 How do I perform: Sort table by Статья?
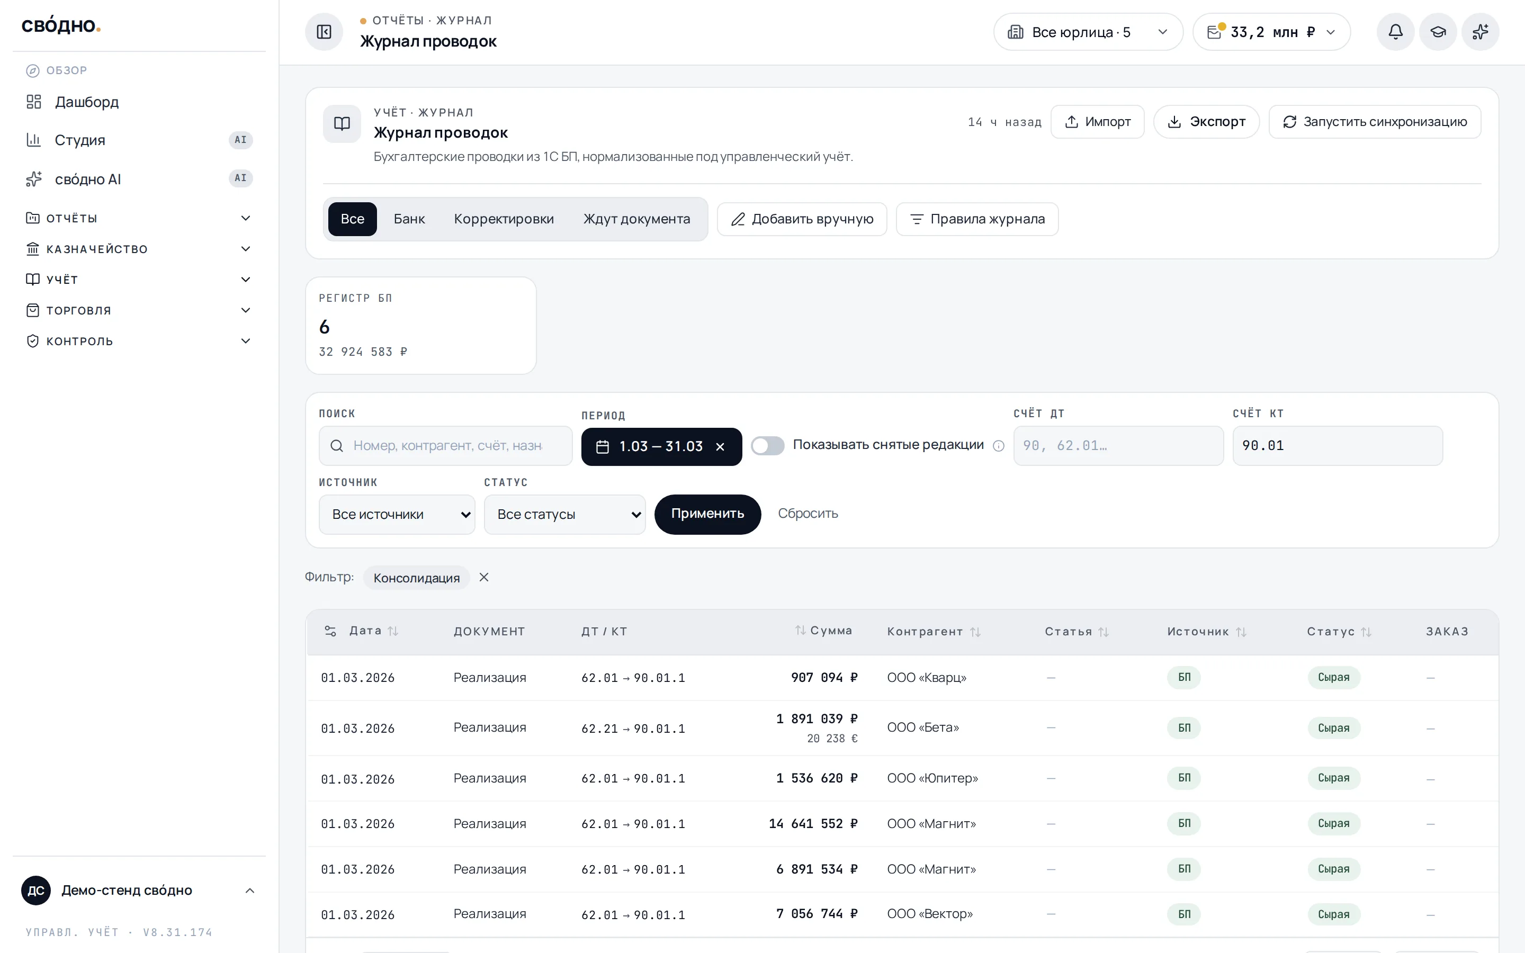[x=1077, y=632]
